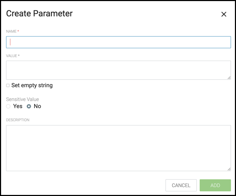Cancel parameter creation with the CANCEL button
The width and height of the screenshot is (236, 196).
point(181,185)
